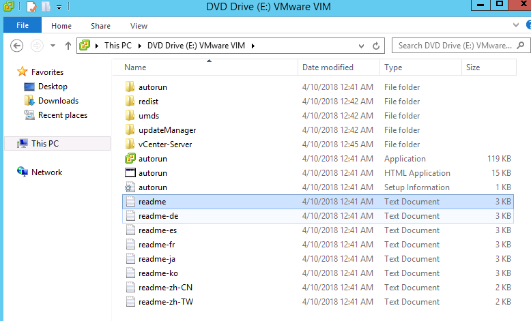Viewport: 531px width, 321px height.
Task: Select the readme-de file icon
Action: (130, 215)
